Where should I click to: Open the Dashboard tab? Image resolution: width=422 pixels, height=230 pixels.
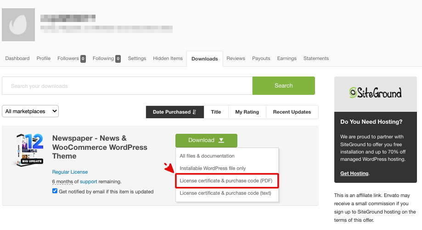pos(17,59)
